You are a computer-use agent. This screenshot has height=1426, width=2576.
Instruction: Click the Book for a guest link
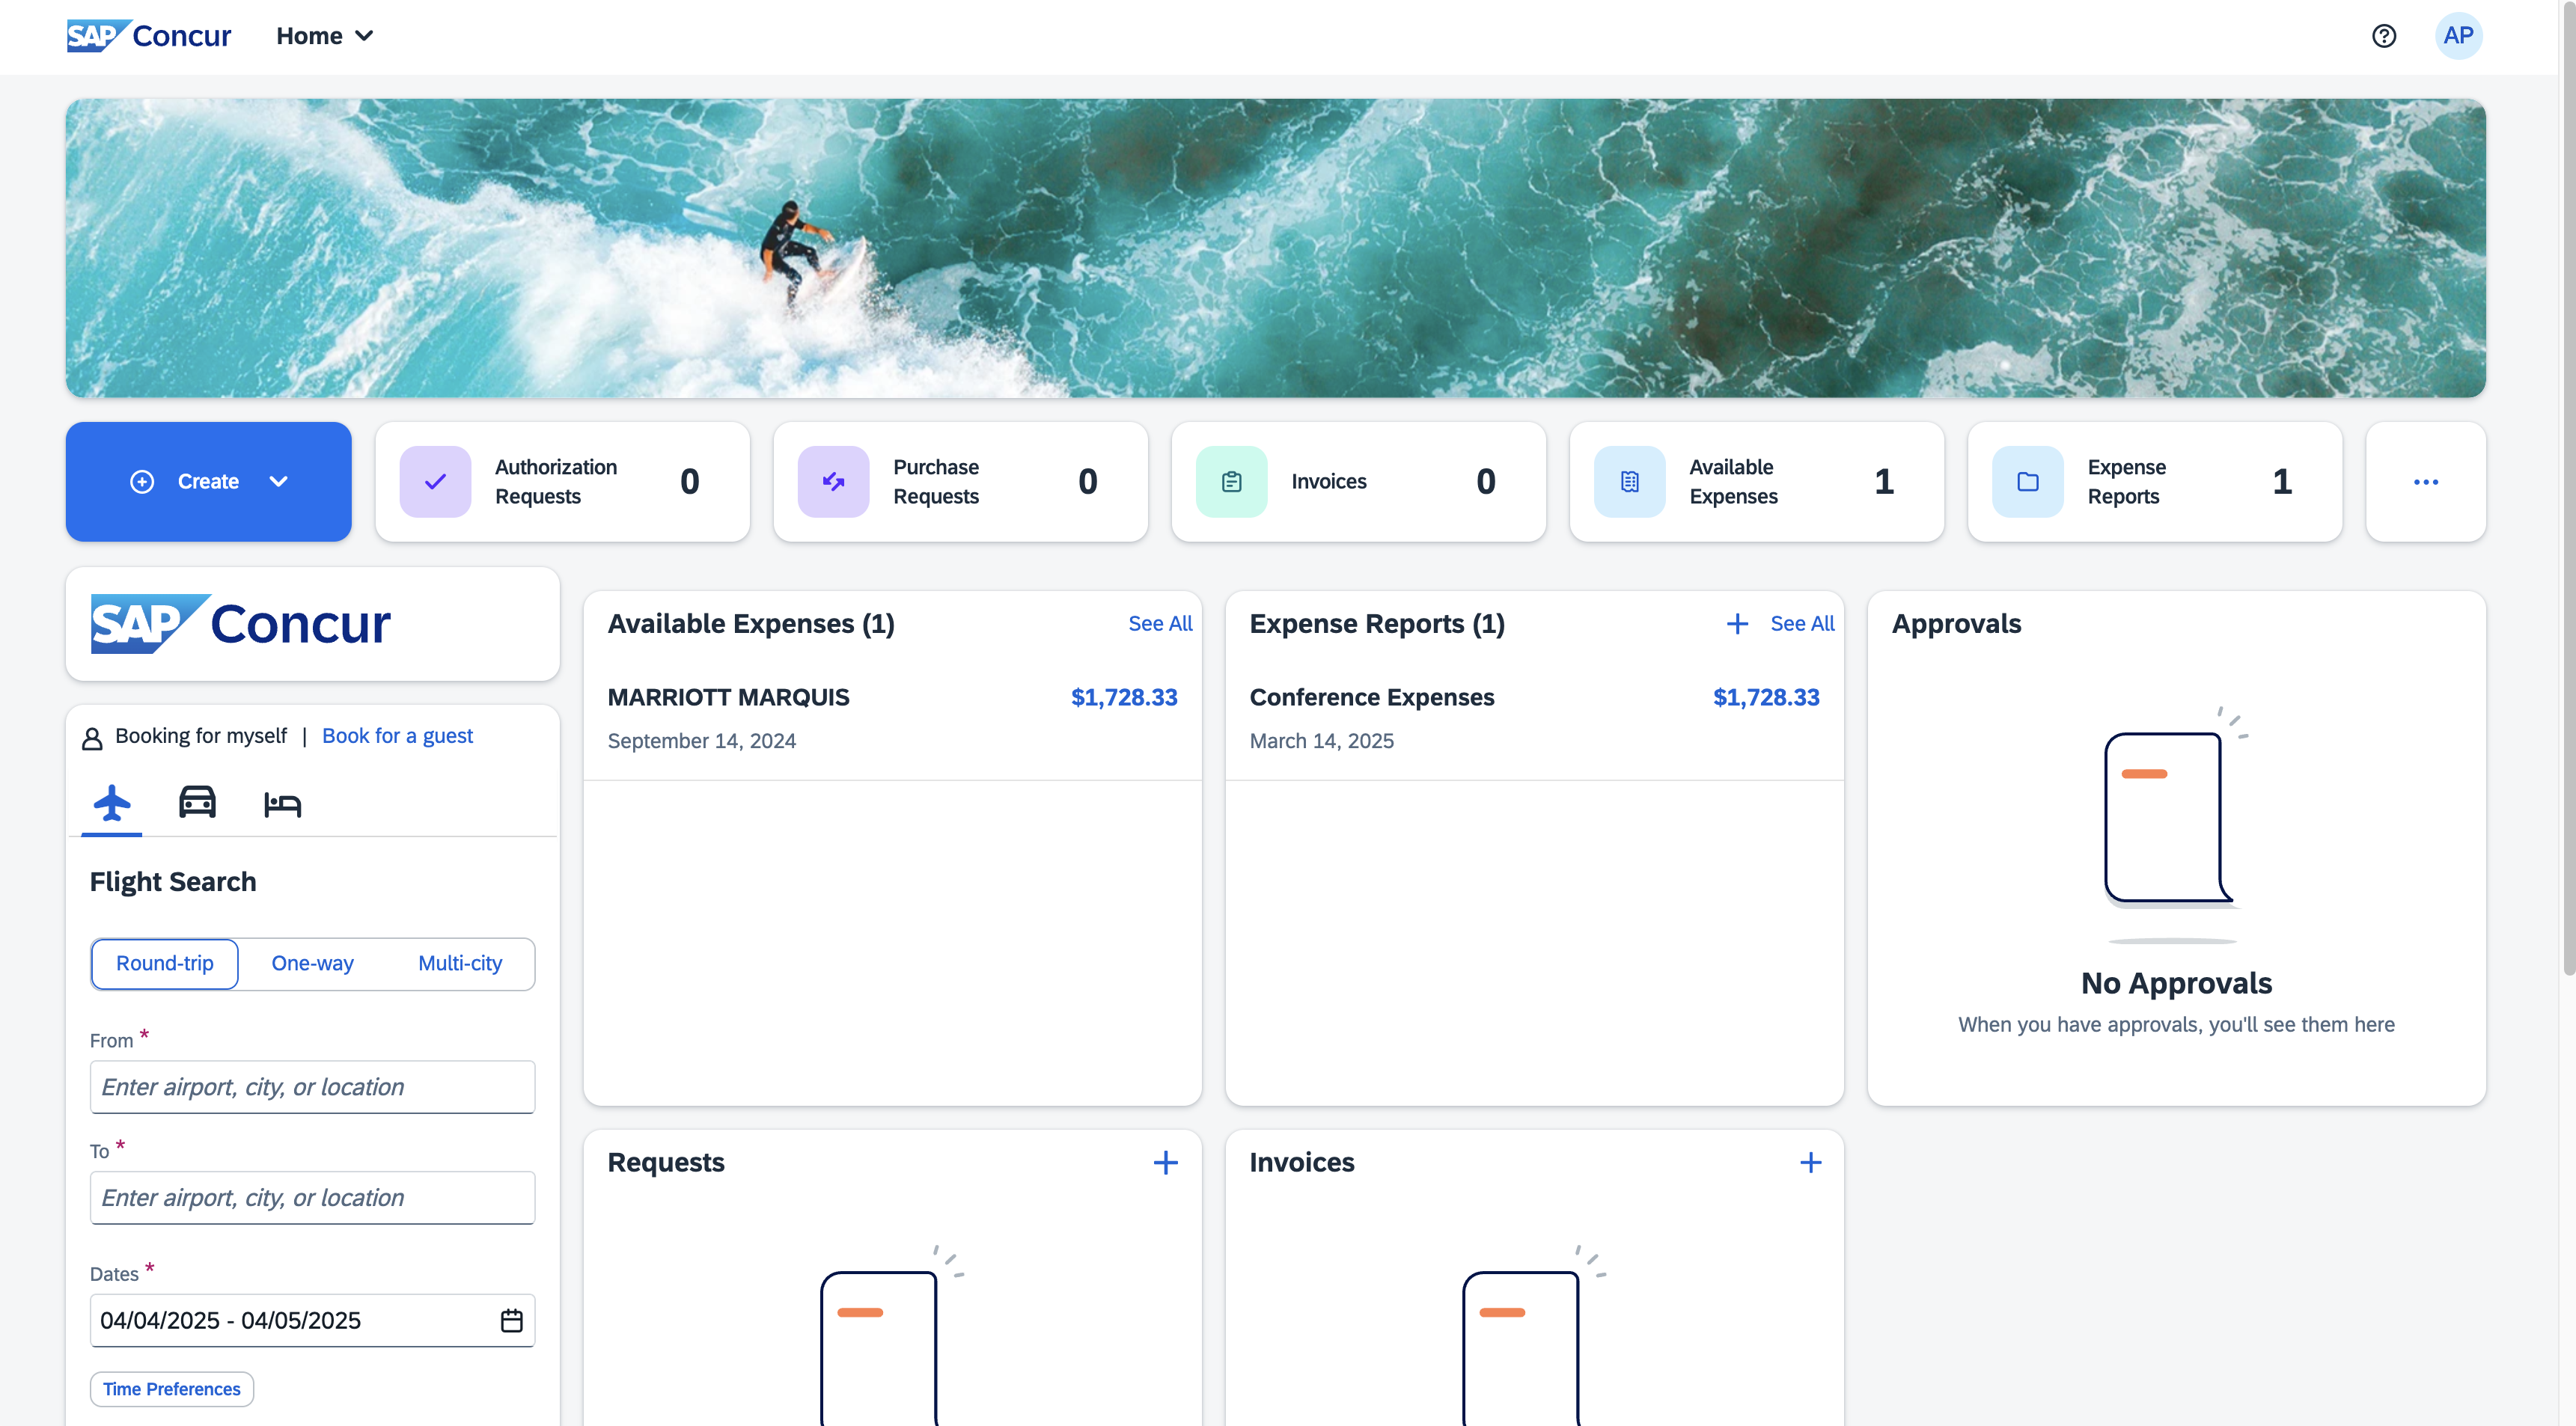397,736
